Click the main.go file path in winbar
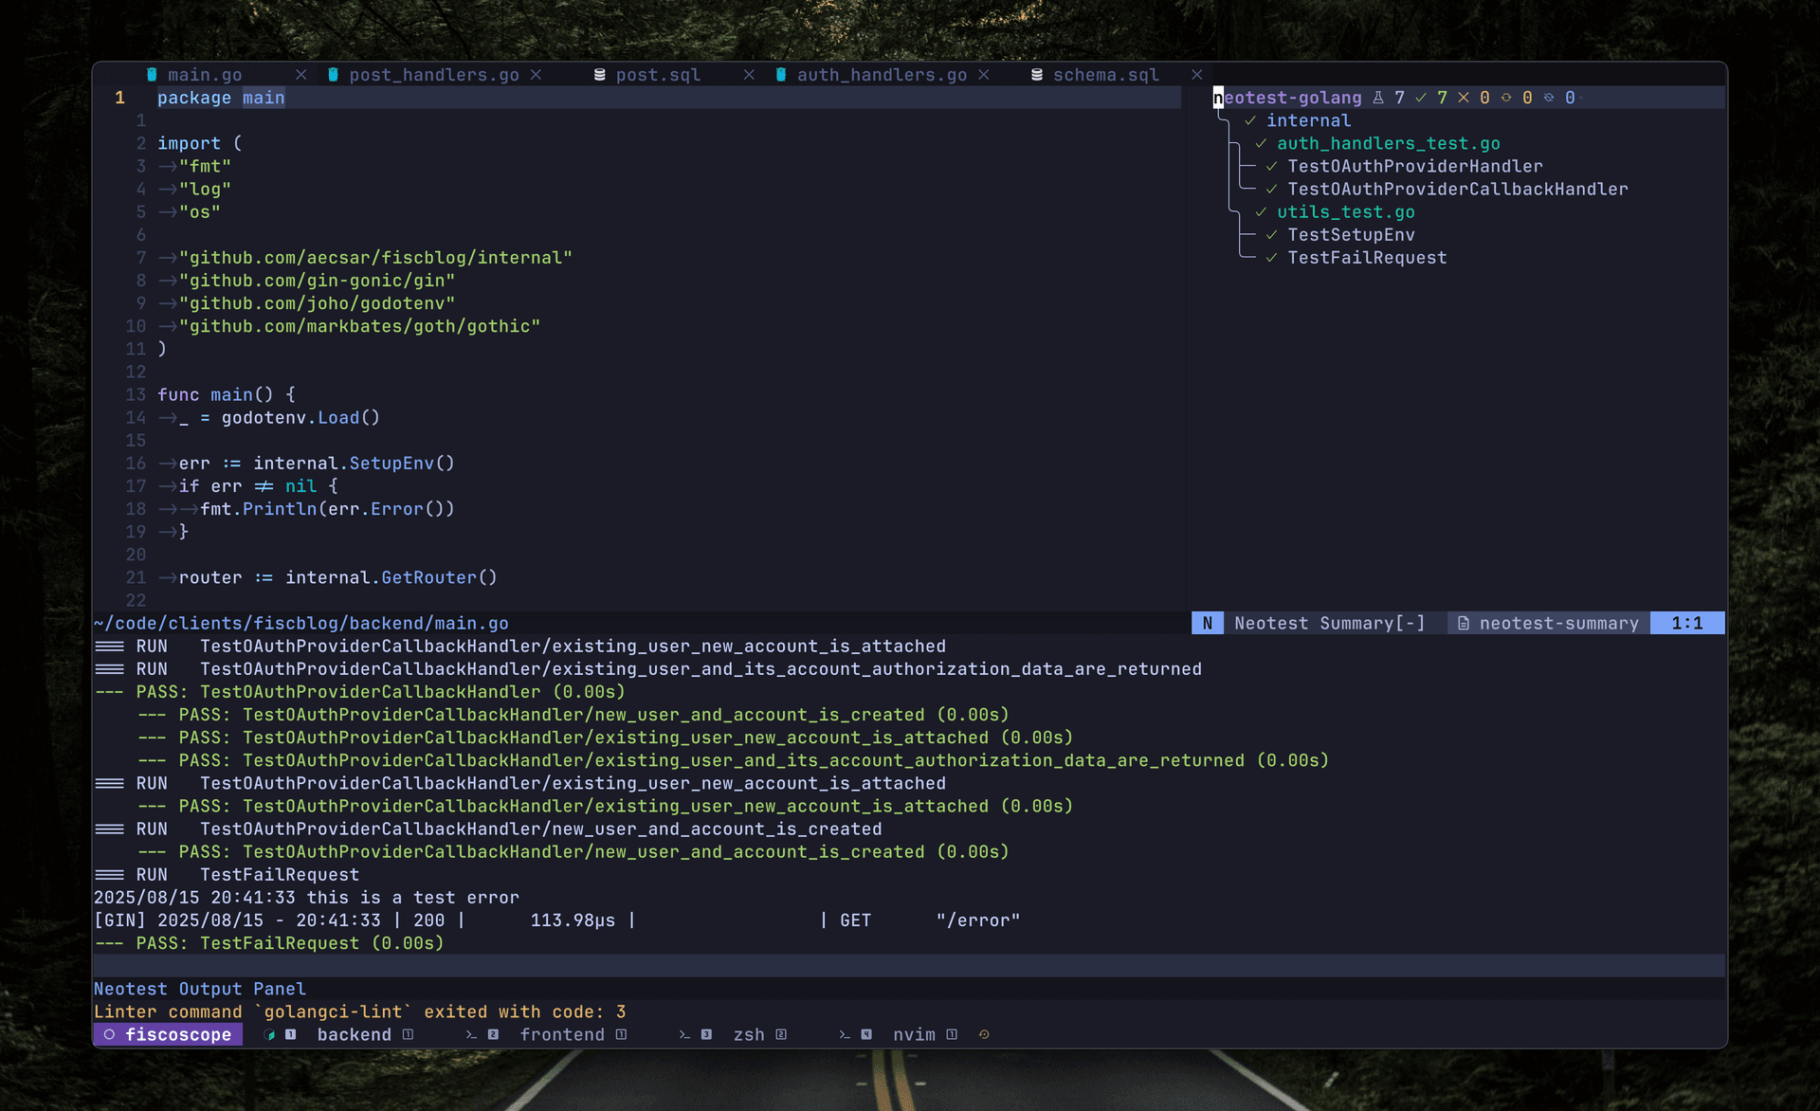 (301, 623)
